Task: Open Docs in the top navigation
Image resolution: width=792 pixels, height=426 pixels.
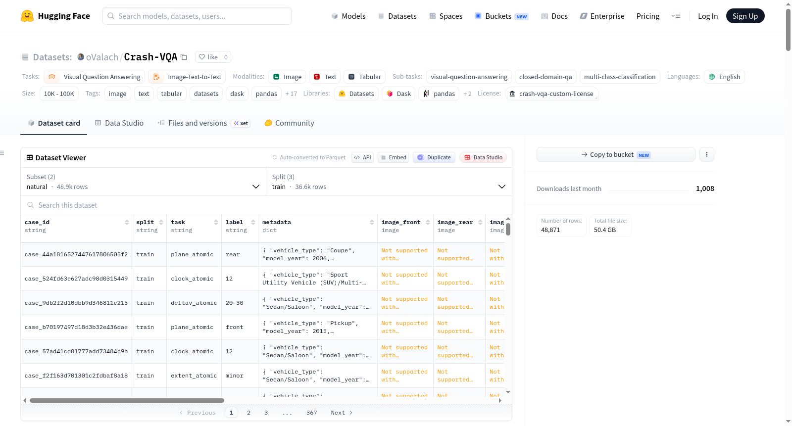Action: (x=554, y=16)
